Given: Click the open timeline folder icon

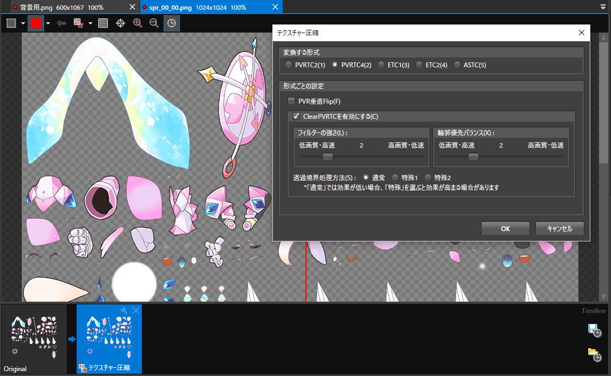Looking at the screenshot, I should pos(594,355).
